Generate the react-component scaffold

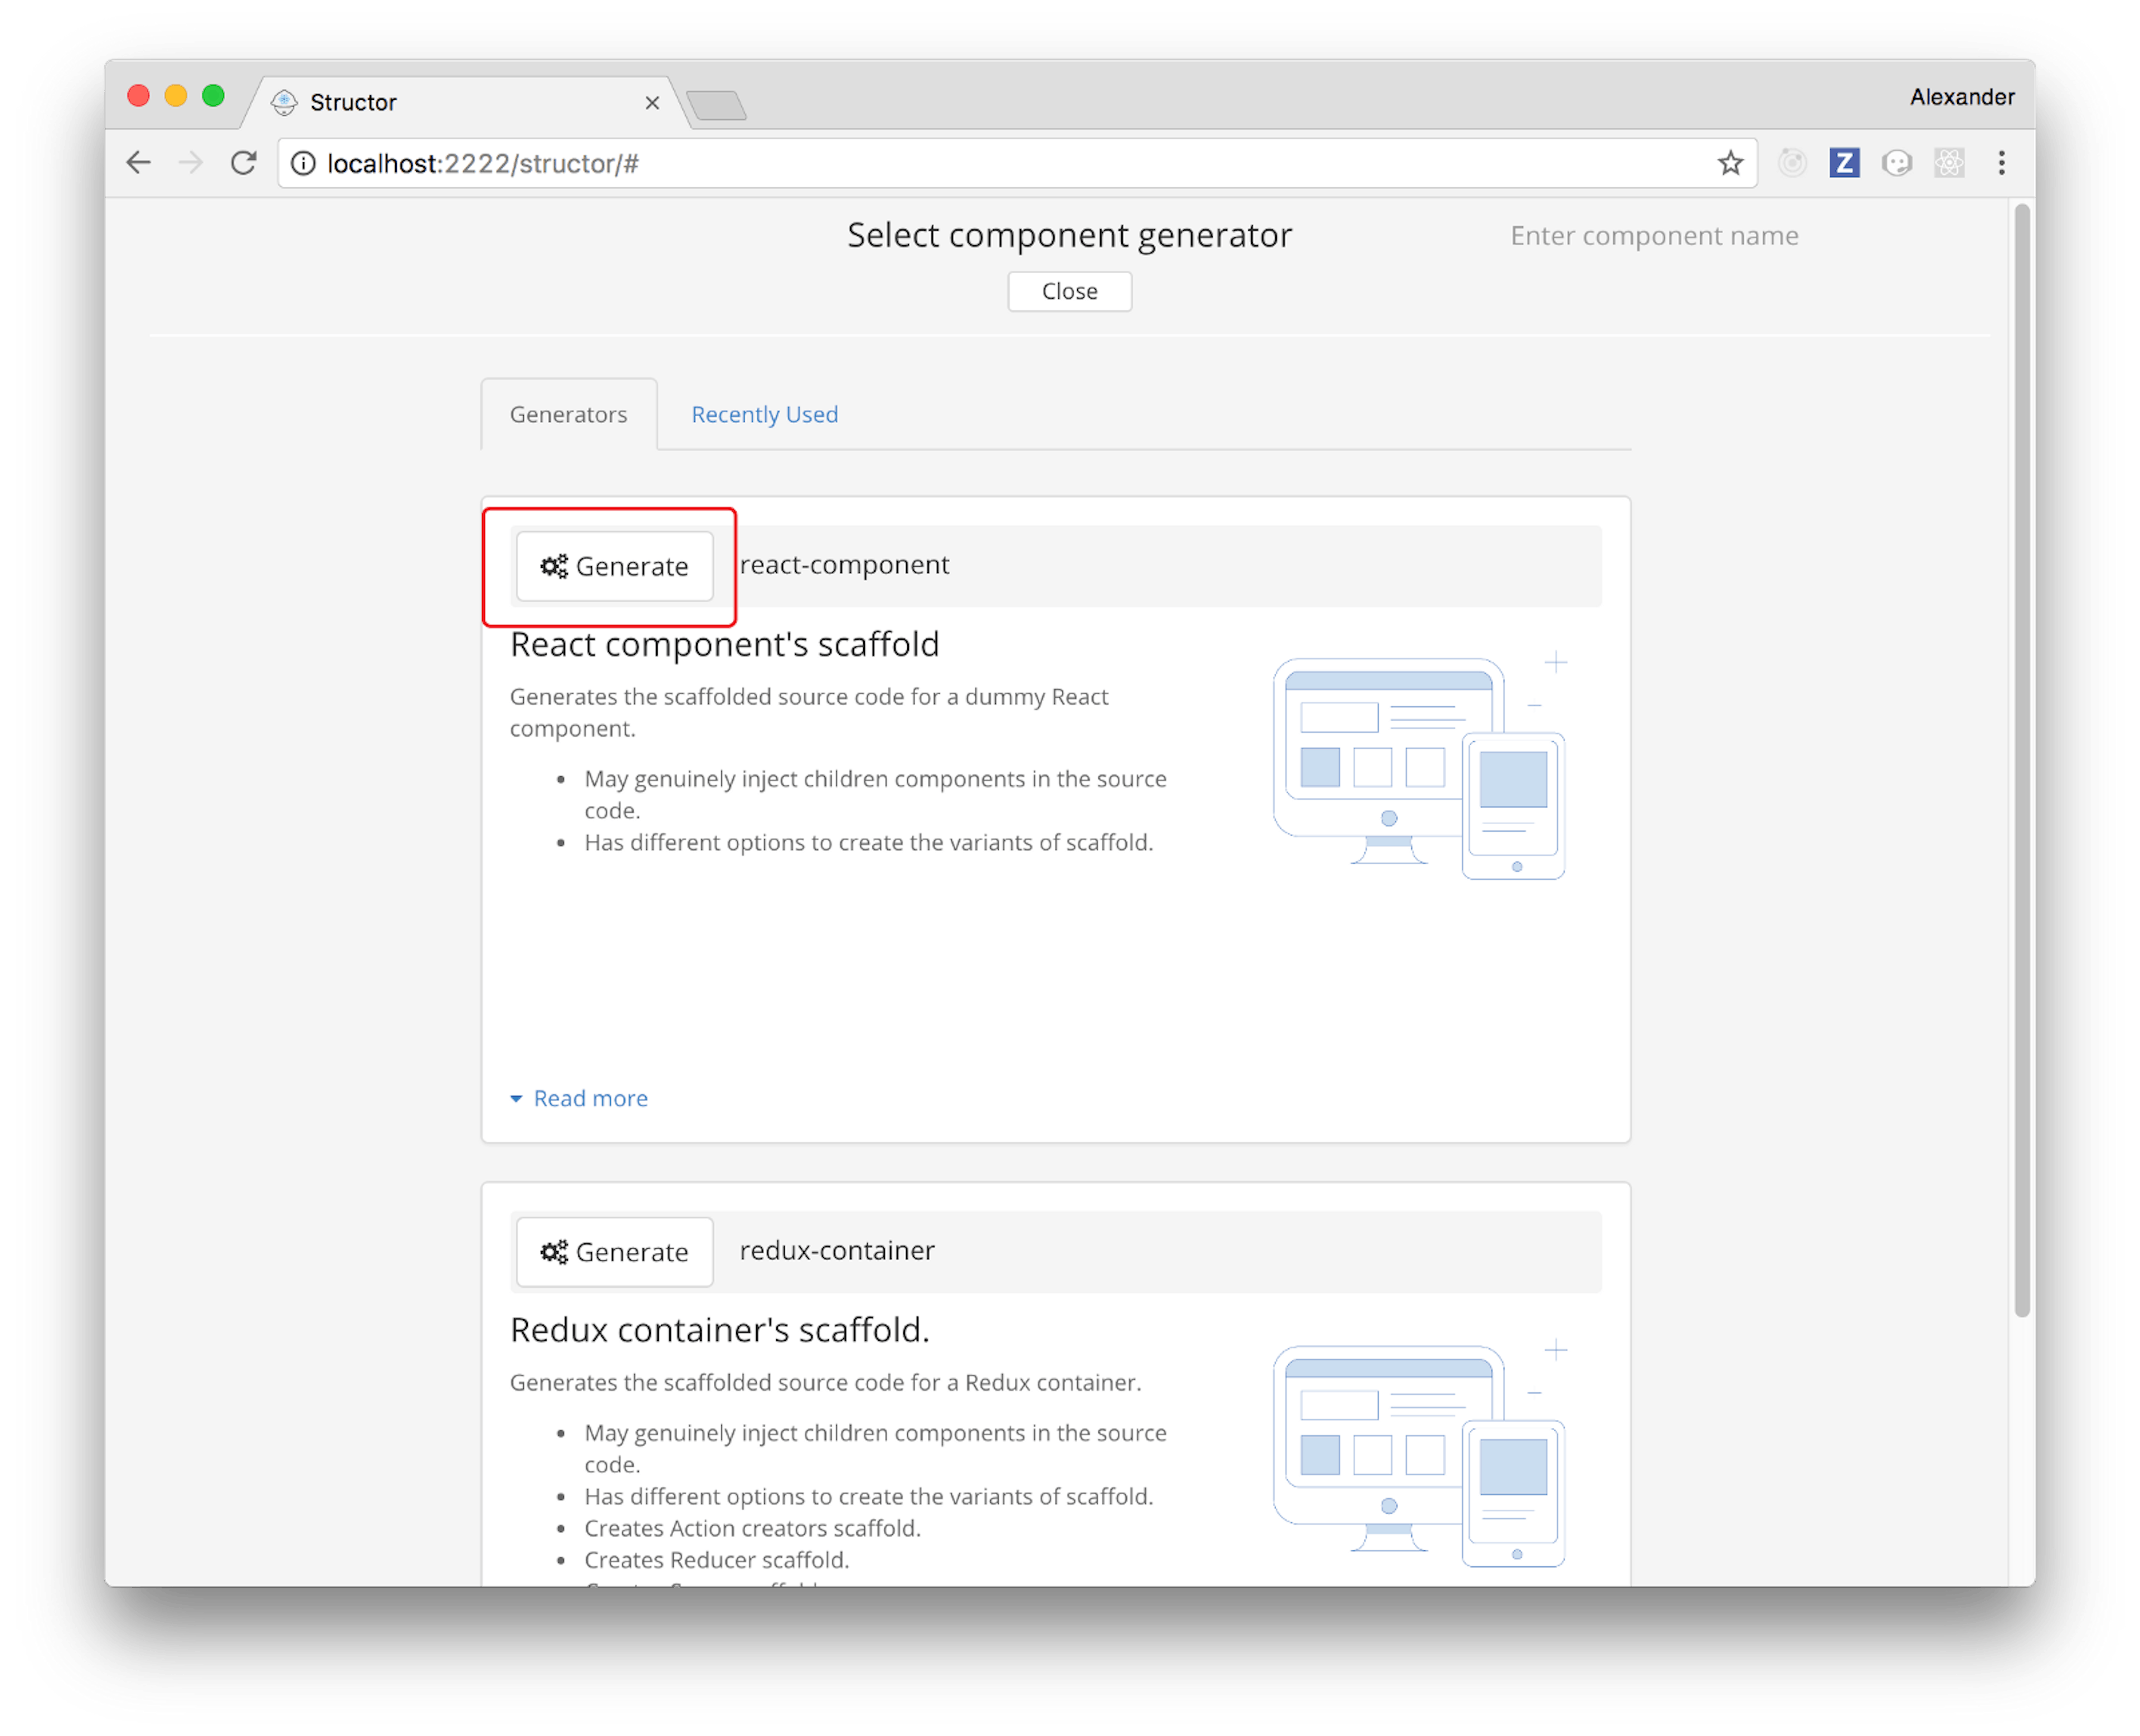[x=614, y=566]
